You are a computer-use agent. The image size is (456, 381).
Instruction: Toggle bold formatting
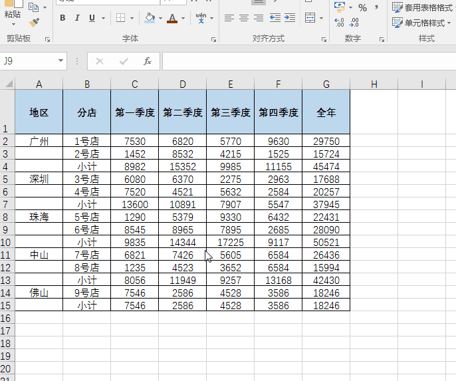62,18
